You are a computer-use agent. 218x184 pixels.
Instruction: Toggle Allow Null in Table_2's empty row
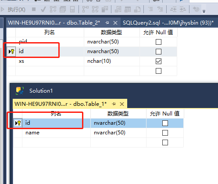158,71
